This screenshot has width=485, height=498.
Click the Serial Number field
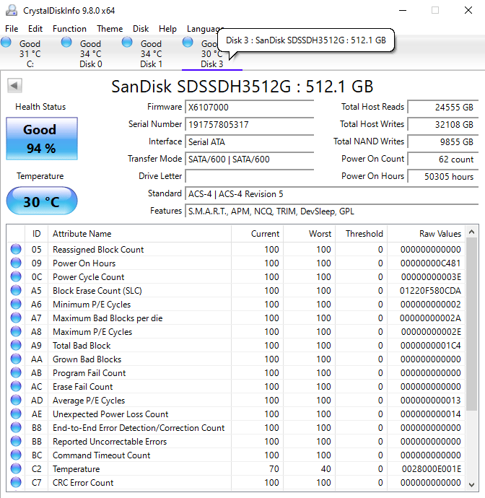click(x=250, y=124)
